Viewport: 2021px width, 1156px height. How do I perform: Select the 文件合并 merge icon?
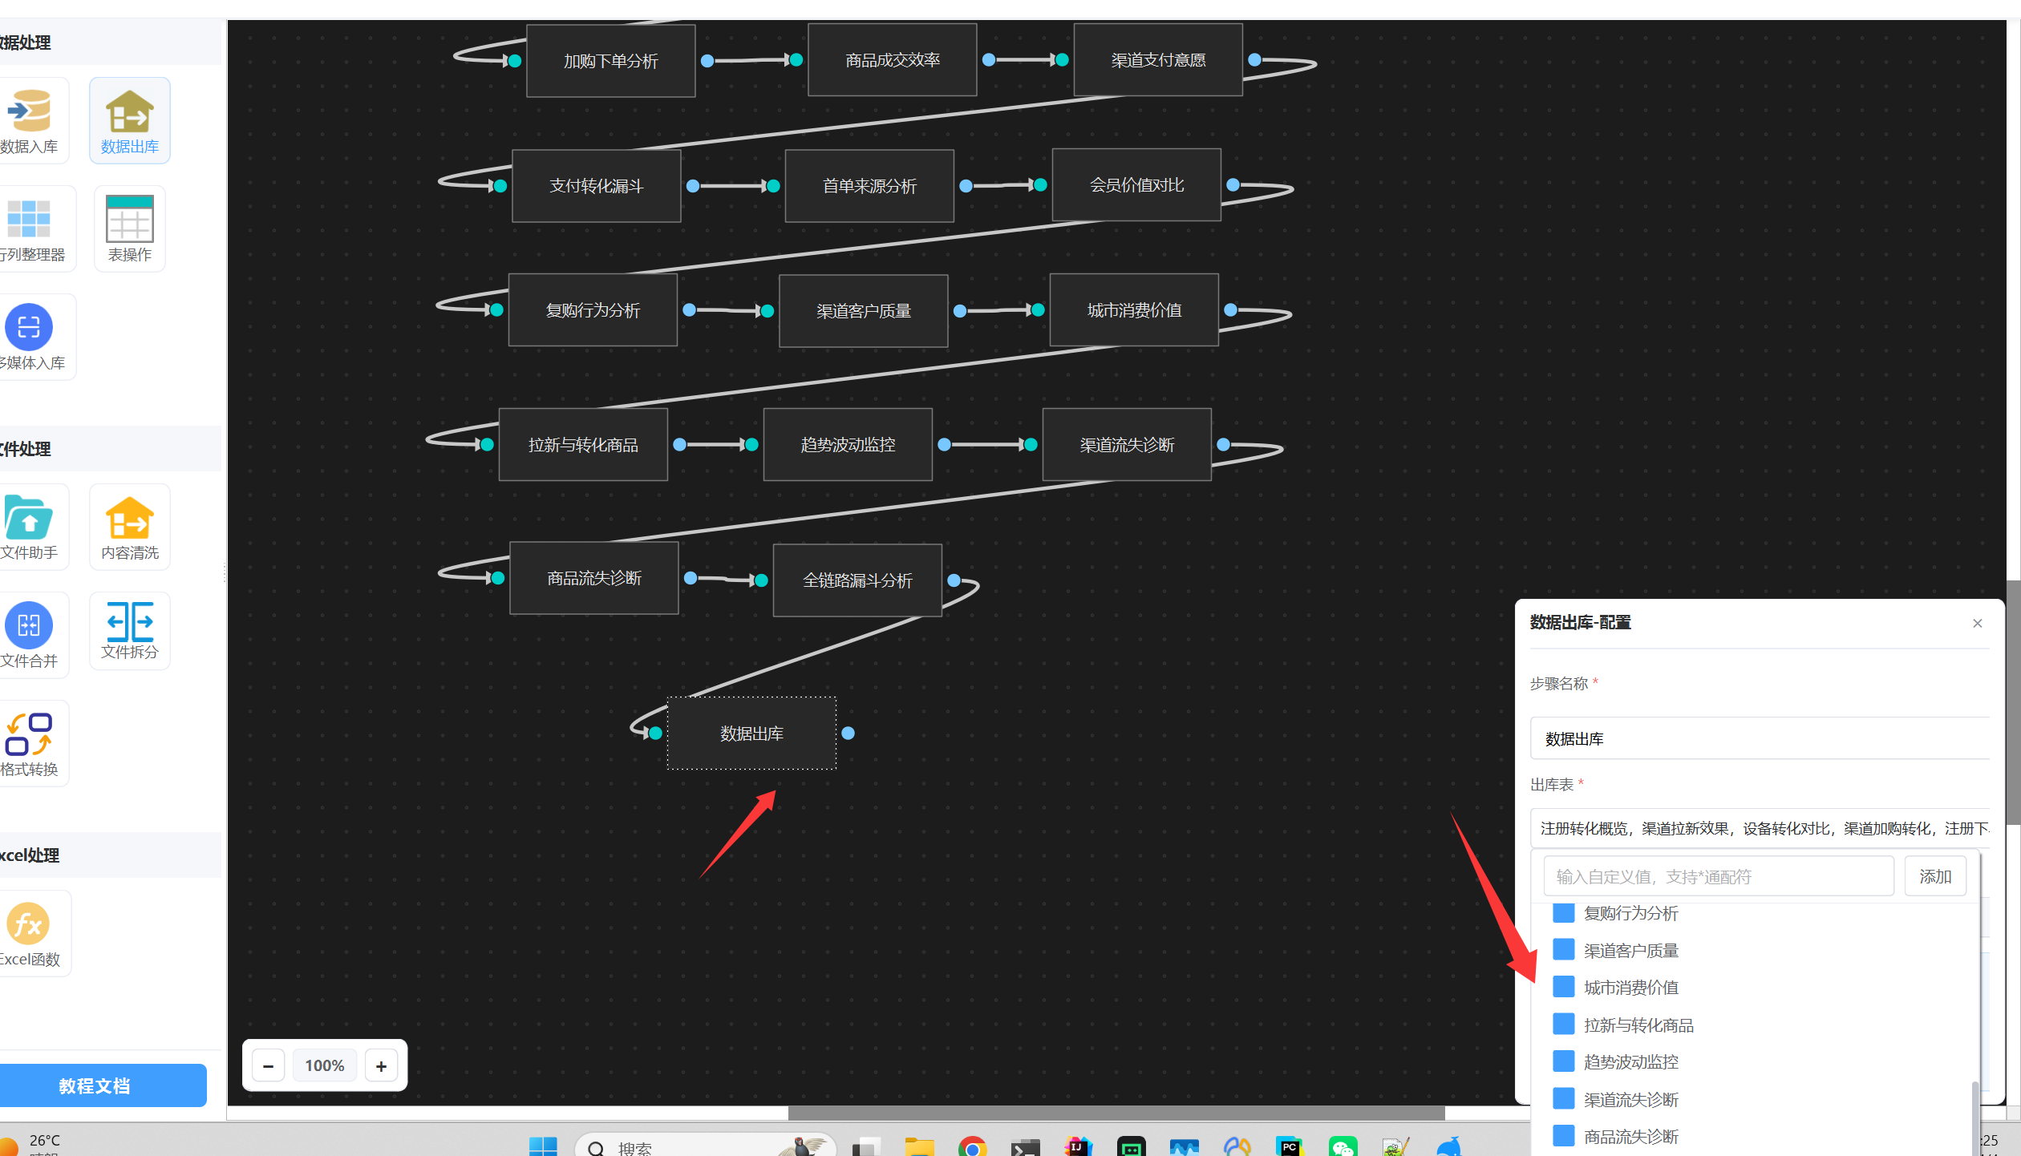click(29, 626)
